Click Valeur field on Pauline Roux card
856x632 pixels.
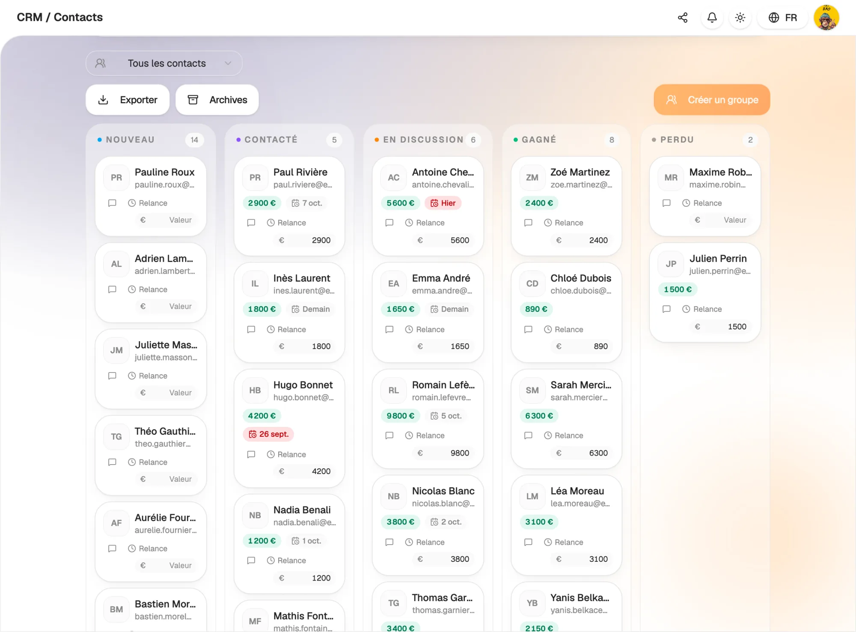tap(166, 220)
